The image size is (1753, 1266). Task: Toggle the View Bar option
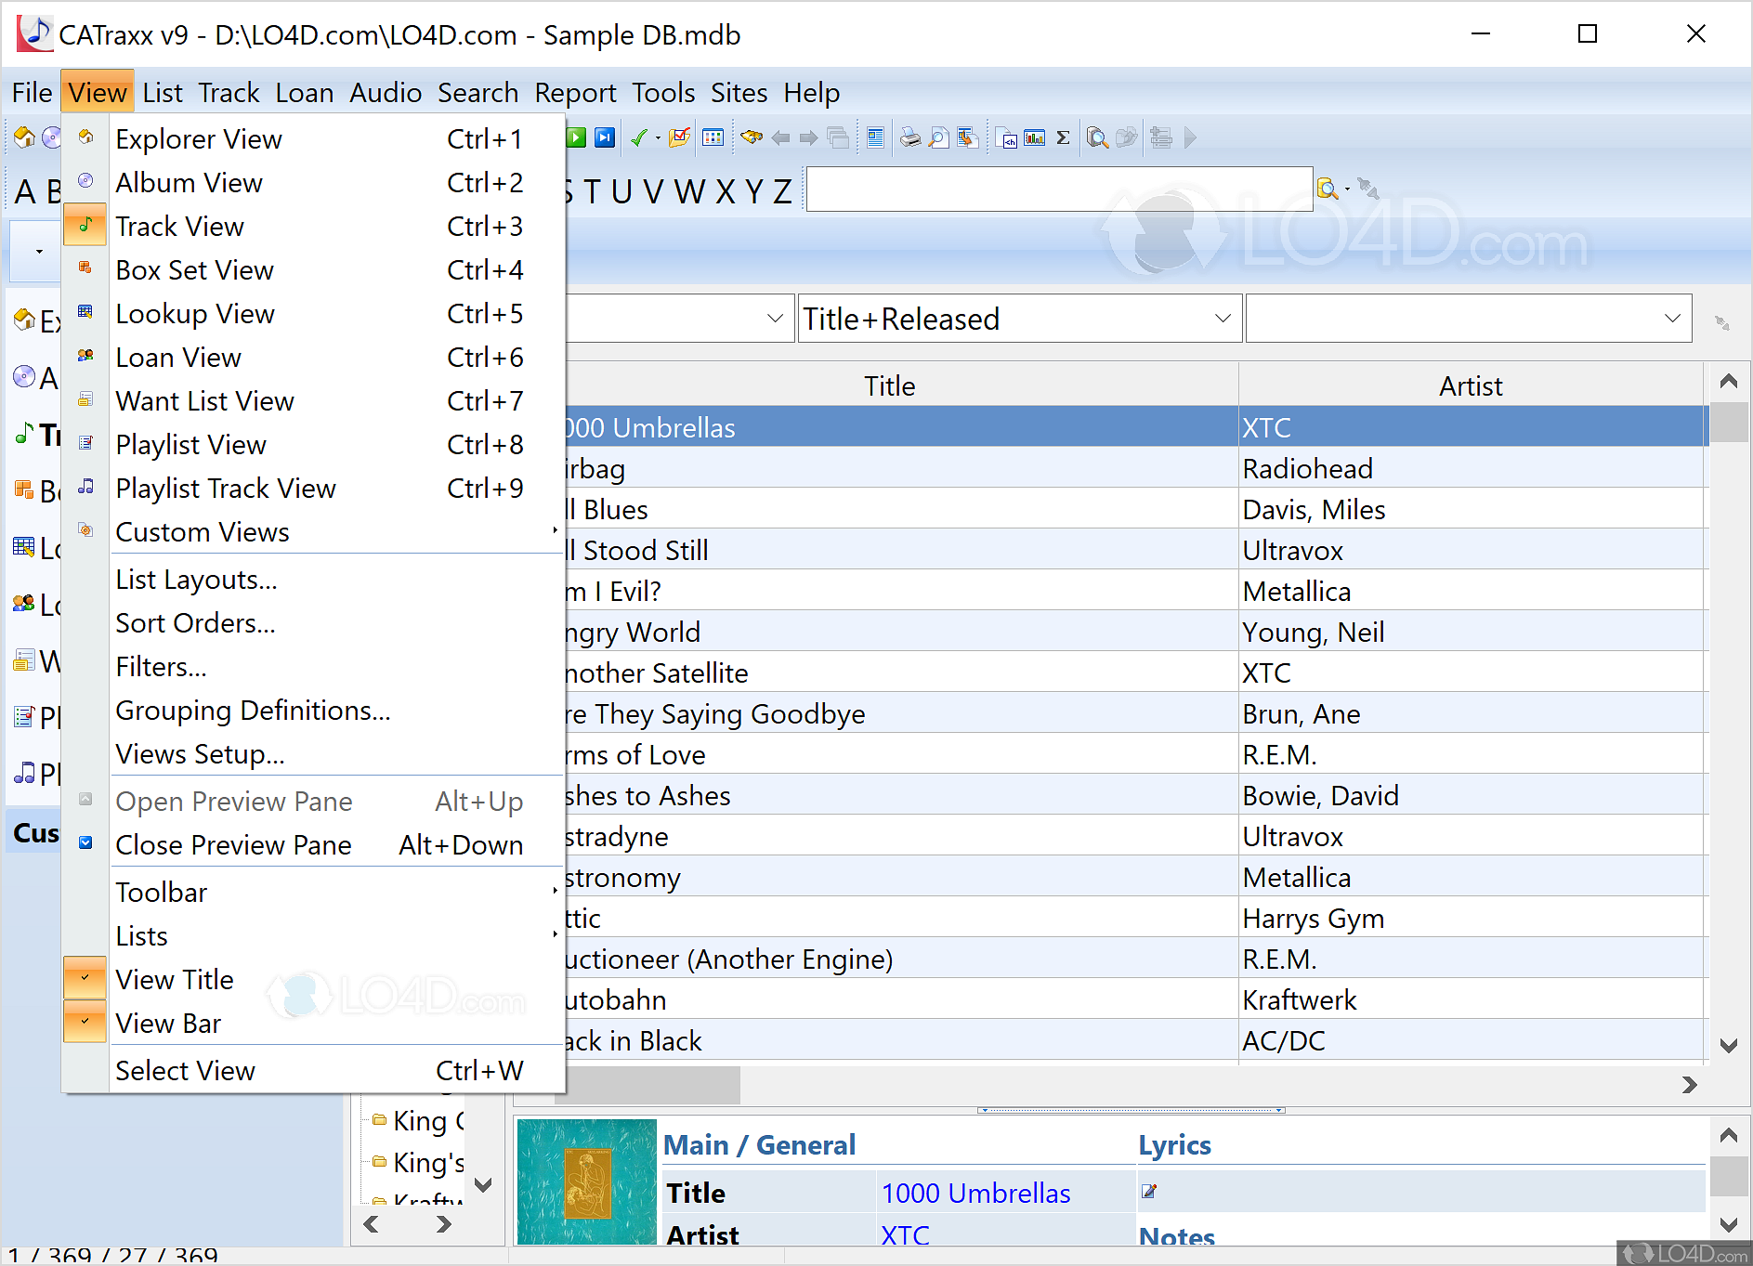coord(168,1024)
